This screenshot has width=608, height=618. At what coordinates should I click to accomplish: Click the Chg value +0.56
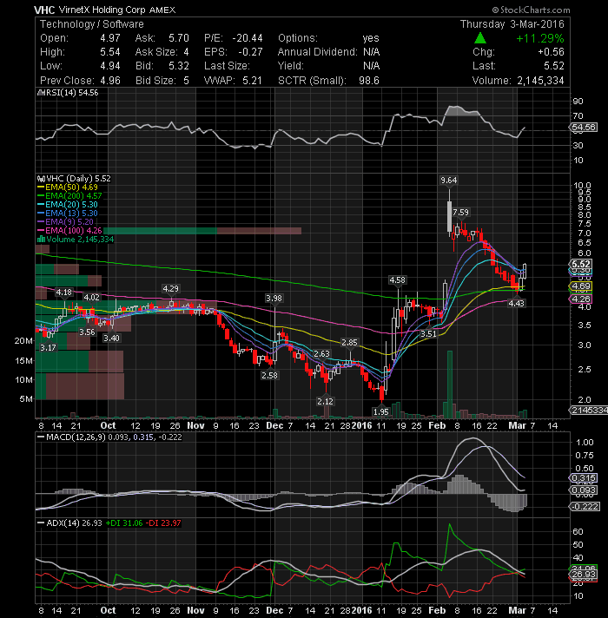(551, 52)
